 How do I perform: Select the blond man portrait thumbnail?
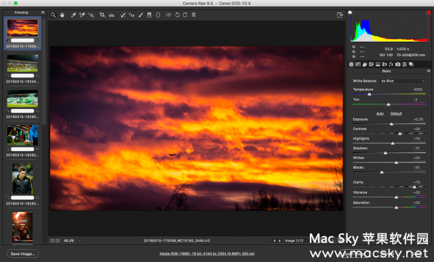tap(22, 179)
